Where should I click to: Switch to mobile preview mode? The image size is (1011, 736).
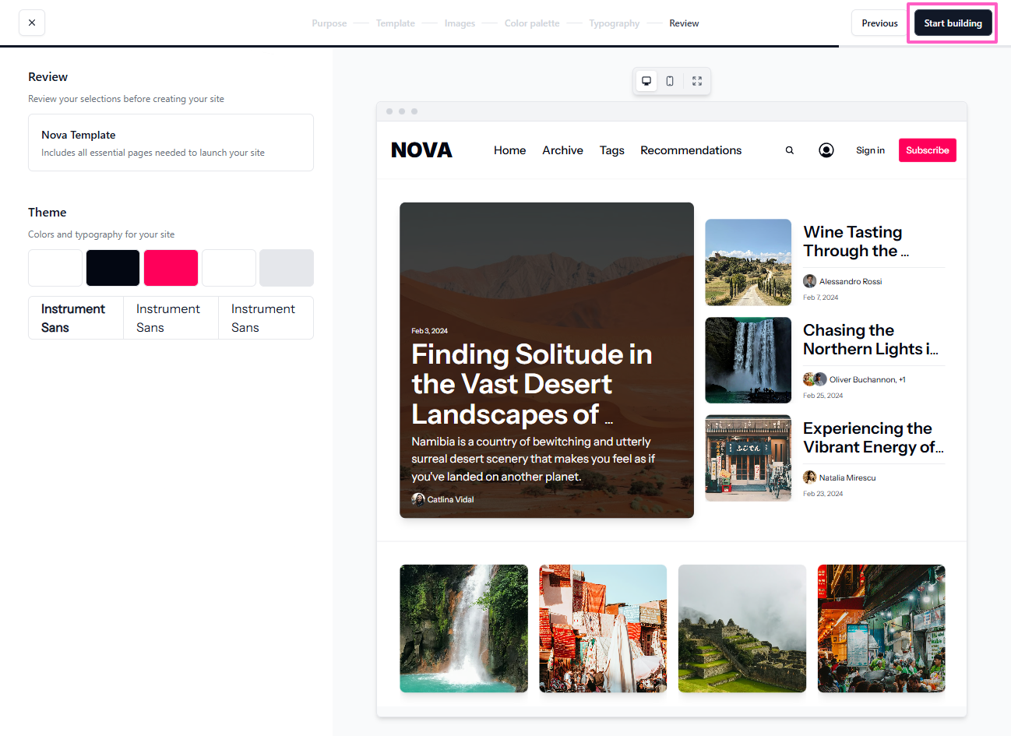pyautogui.click(x=670, y=81)
